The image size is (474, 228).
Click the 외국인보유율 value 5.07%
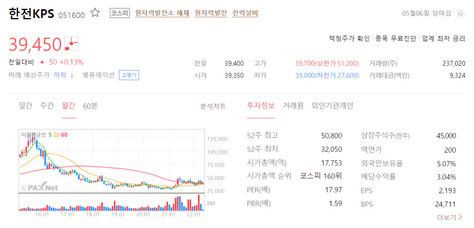pos(447,164)
